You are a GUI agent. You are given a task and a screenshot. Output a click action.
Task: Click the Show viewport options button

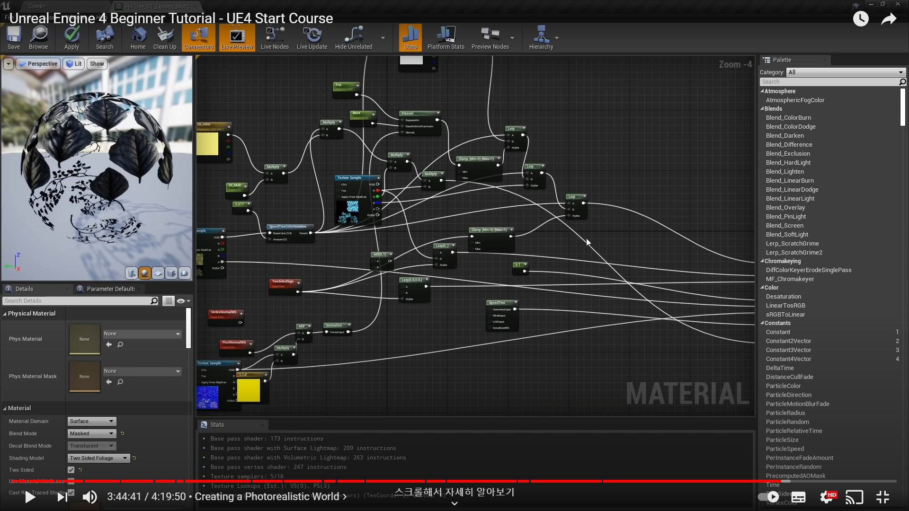[97, 64]
